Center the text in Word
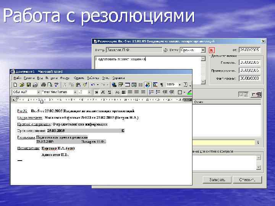The image size is (275, 206). 130,92
